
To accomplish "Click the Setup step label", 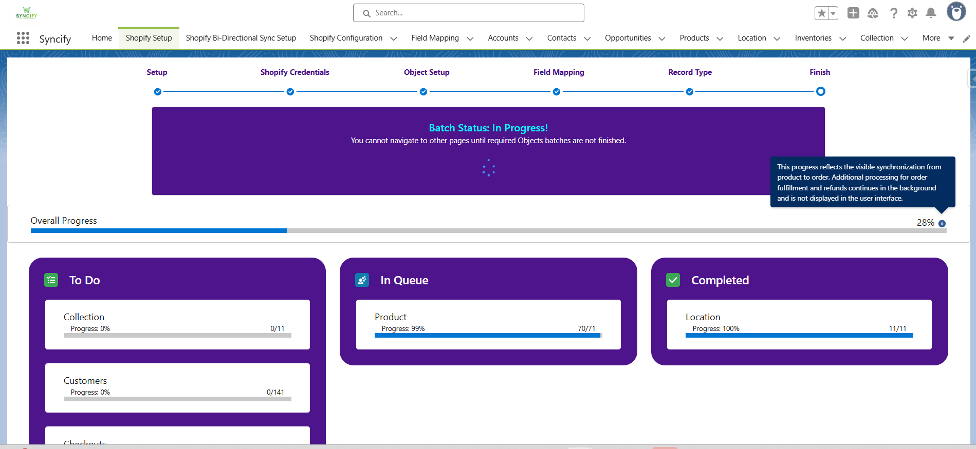I will pyautogui.click(x=157, y=72).
